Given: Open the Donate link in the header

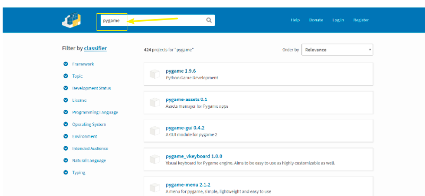Looking at the screenshot, I should [316, 20].
